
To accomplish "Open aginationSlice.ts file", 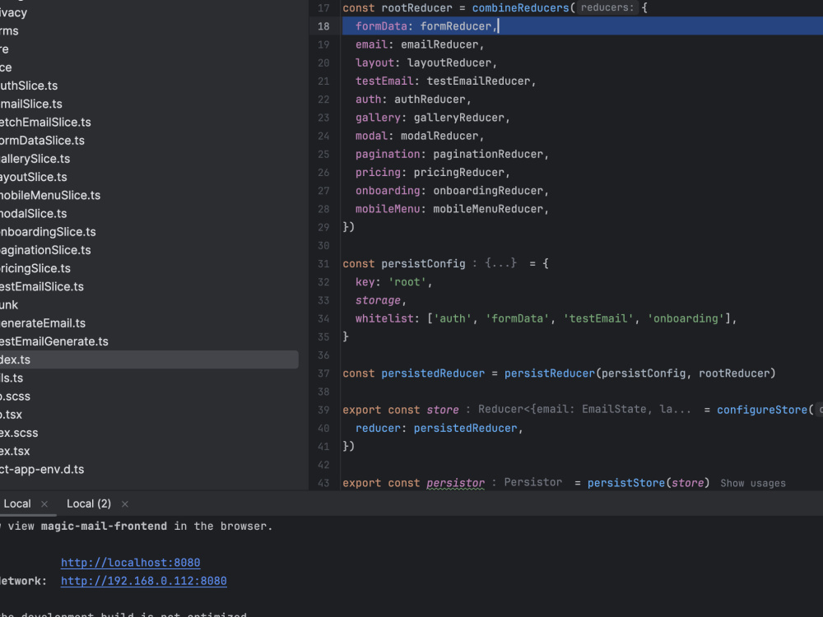I will 45,250.
